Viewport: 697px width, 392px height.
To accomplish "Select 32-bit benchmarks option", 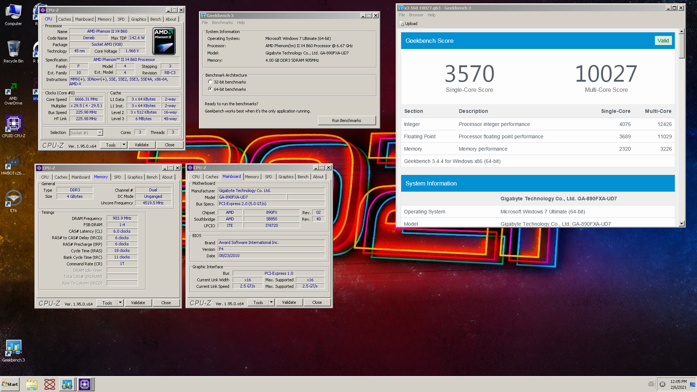I will point(210,82).
